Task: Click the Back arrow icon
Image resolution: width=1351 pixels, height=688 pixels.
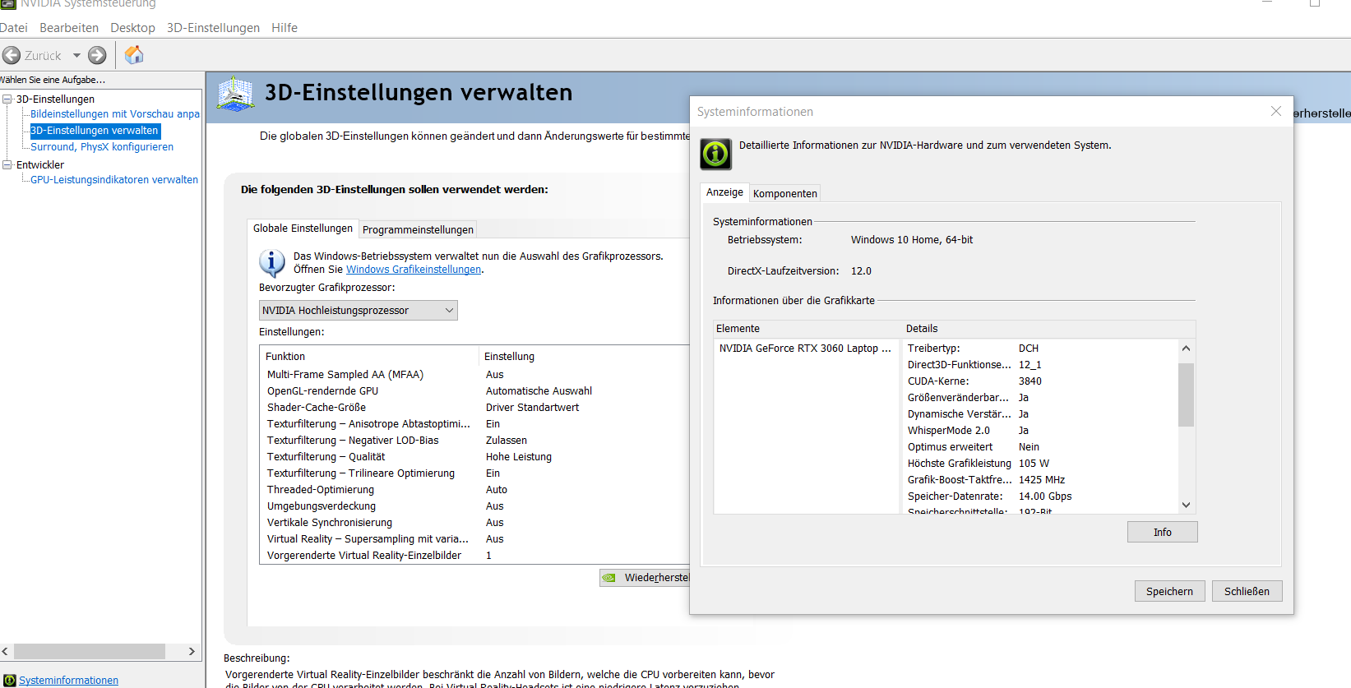Action: click(x=12, y=55)
